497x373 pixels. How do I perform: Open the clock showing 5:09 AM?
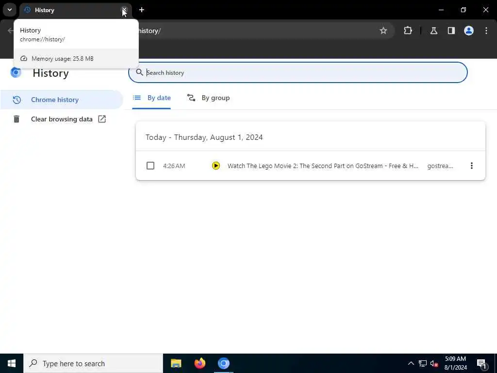click(x=455, y=363)
